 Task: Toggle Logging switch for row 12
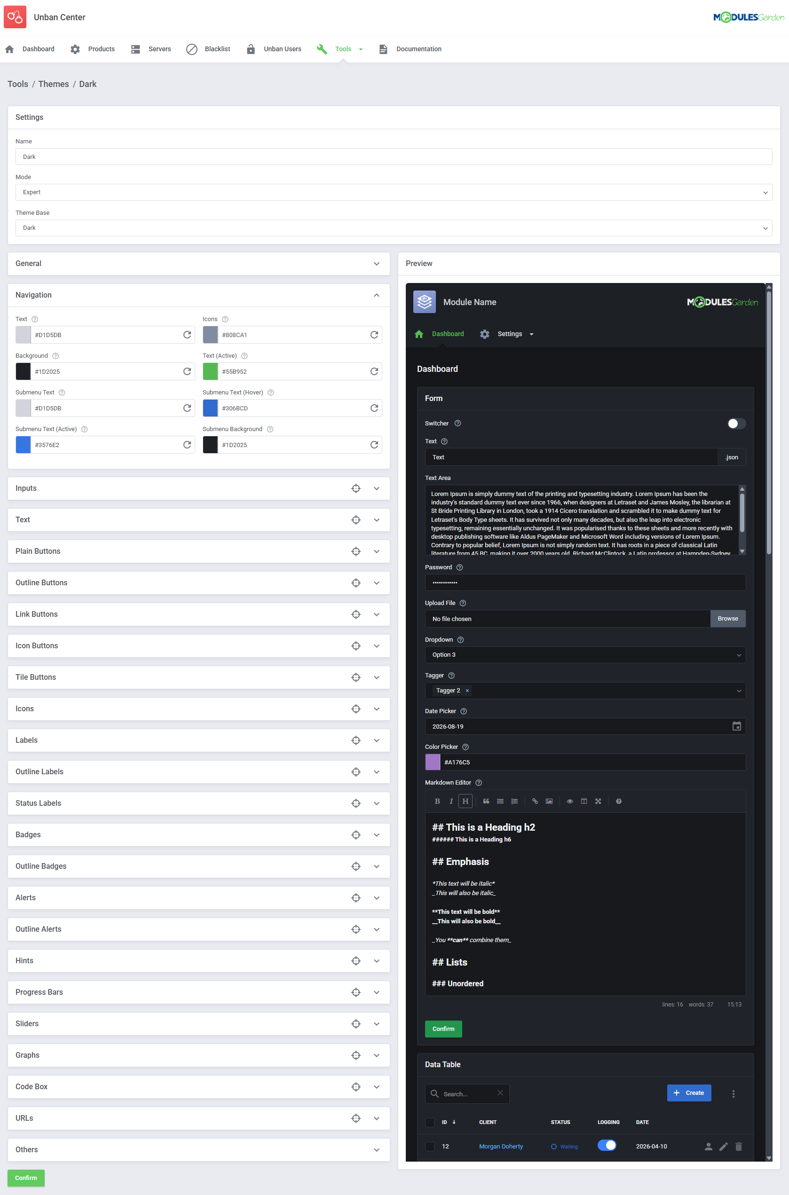coord(607,1145)
